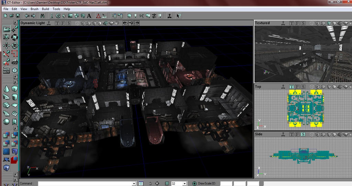Collapse section arrow below MOV tool

(15, 77)
